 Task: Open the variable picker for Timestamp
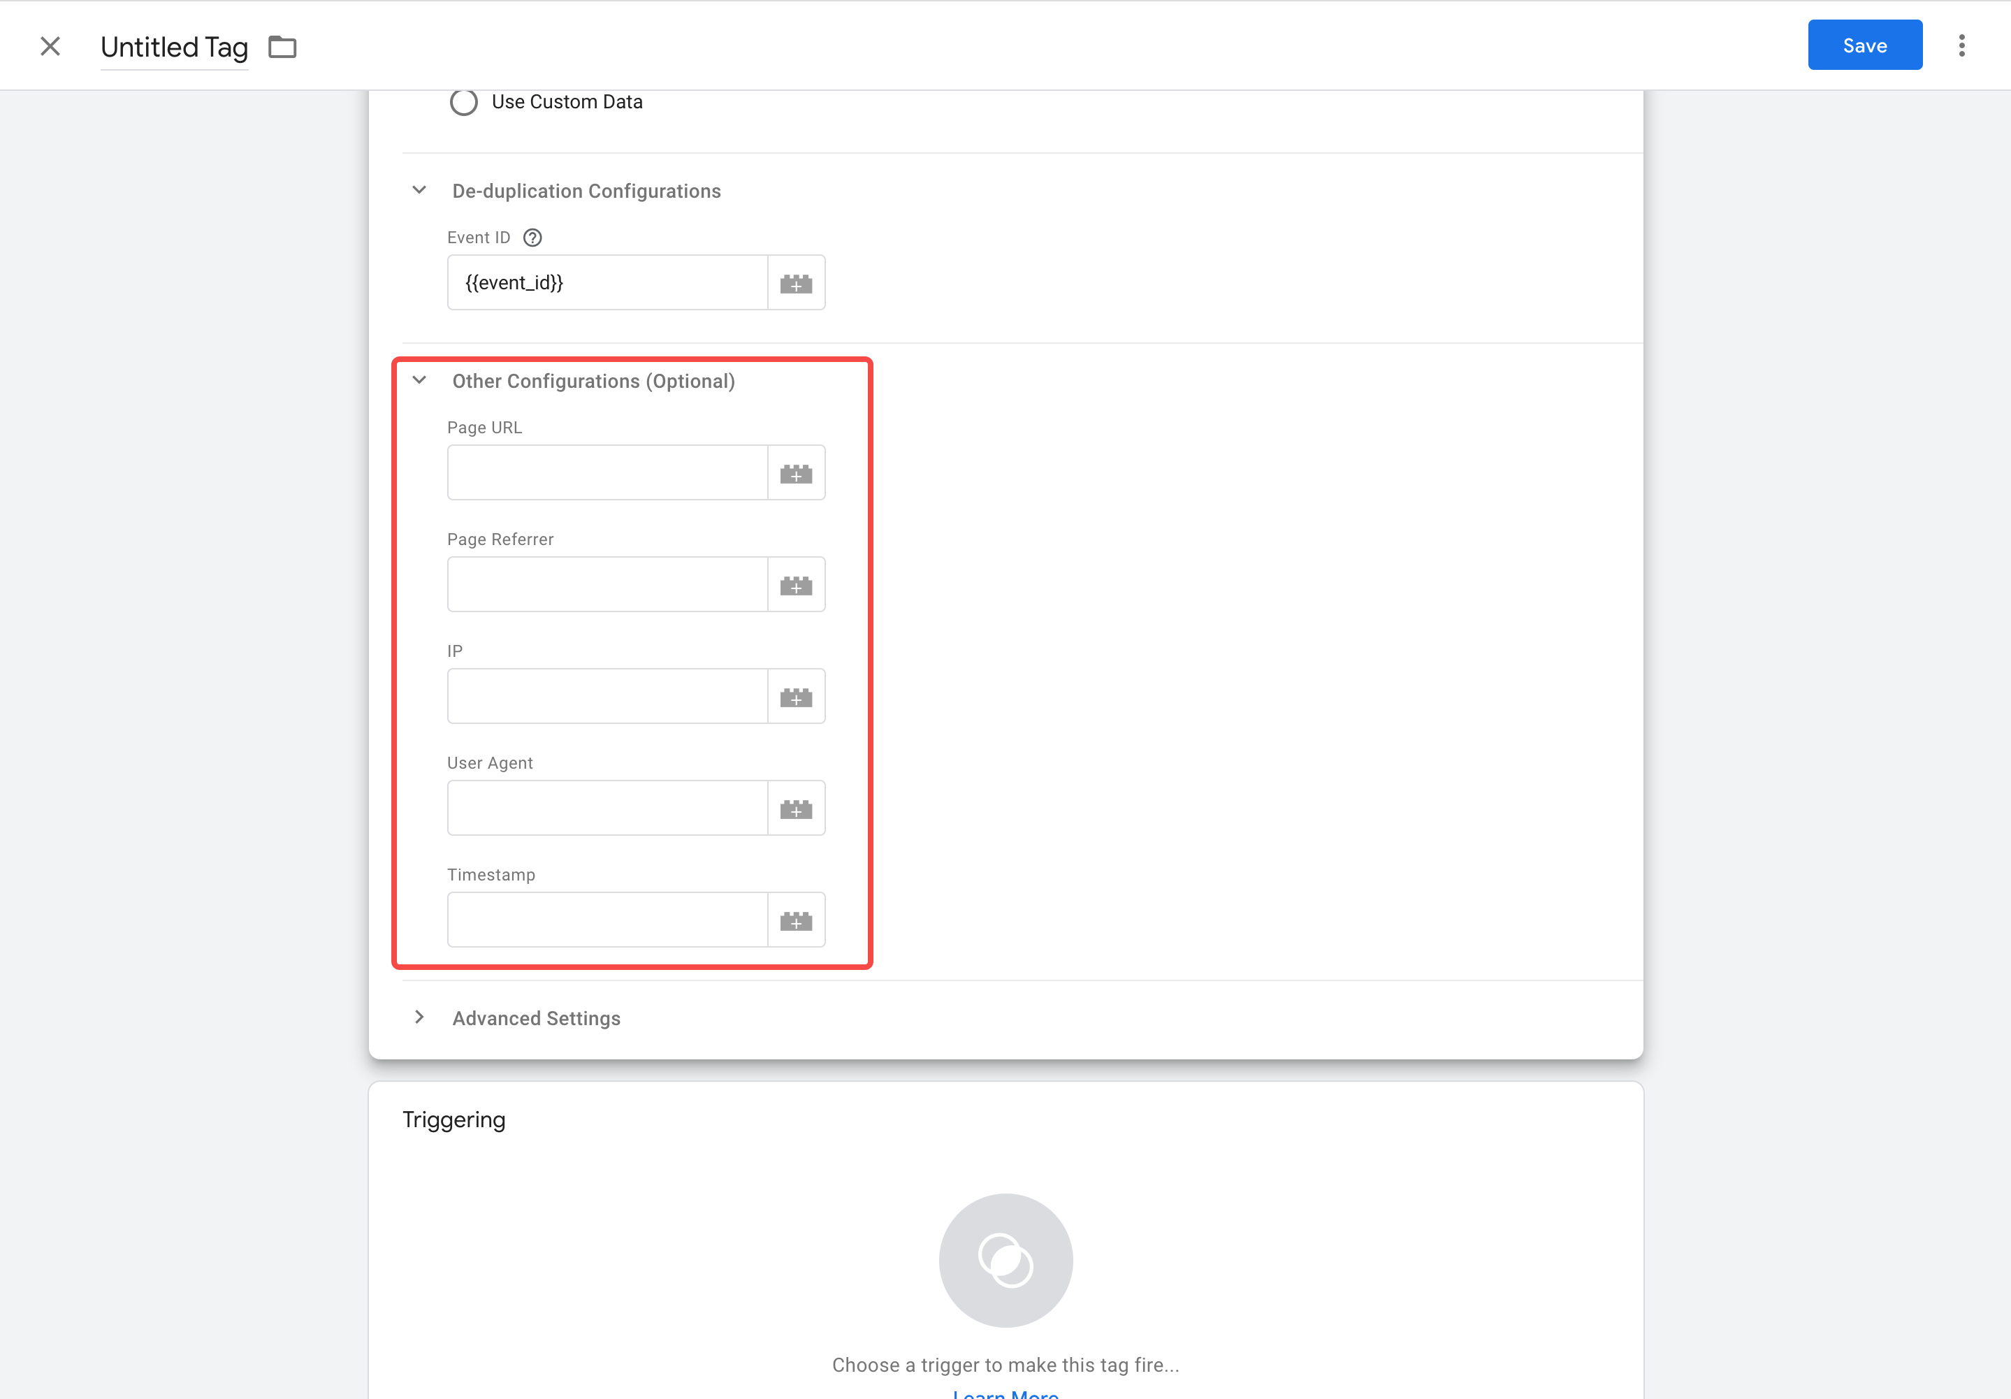point(796,919)
